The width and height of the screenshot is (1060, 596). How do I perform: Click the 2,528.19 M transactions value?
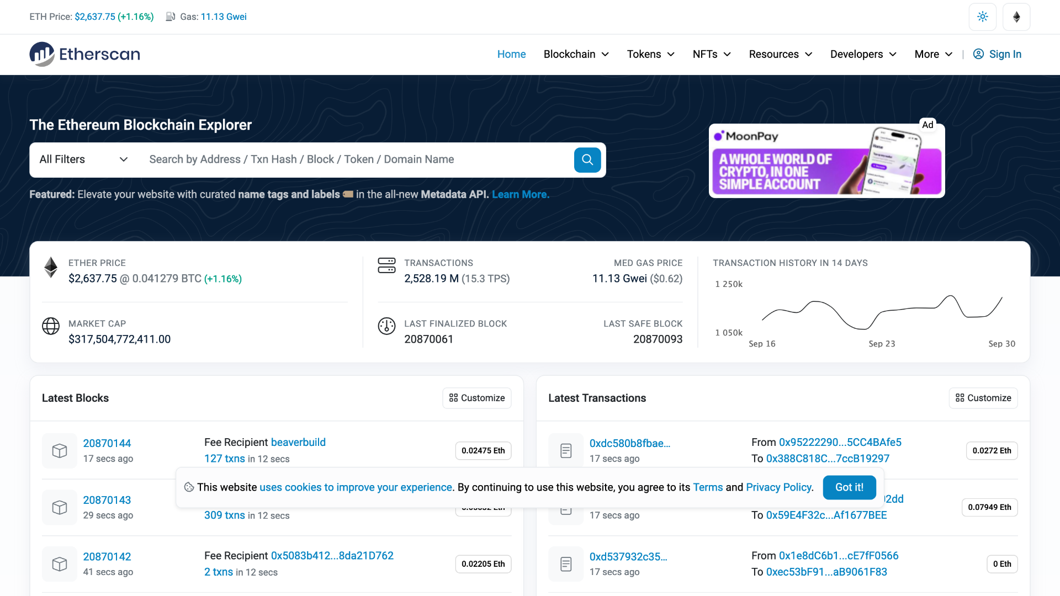(x=431, y=279)
